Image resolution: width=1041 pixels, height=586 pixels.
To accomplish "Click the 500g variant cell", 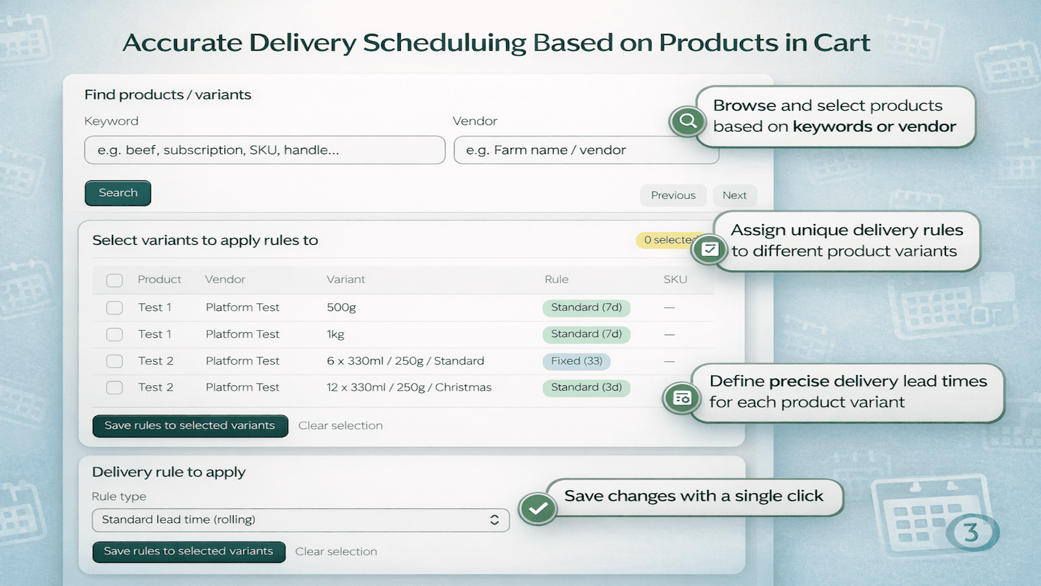I will [x=342, y=307].
